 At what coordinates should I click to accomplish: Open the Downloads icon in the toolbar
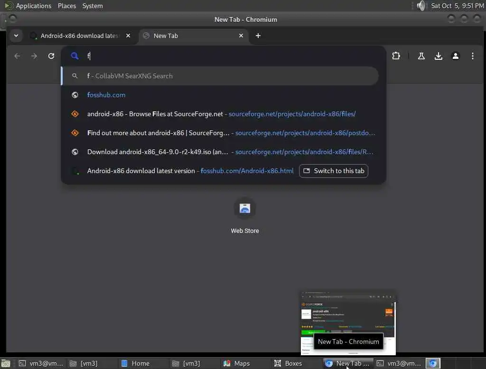pyautogui.click(x=438, y=56)
